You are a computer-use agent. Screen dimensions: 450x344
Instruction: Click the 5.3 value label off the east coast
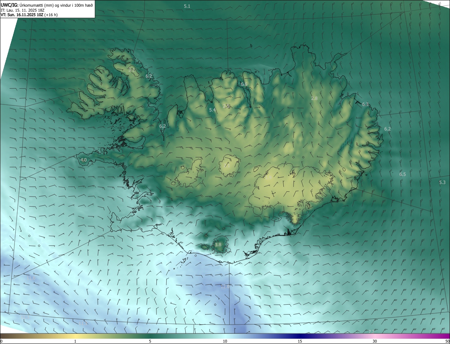442,182
